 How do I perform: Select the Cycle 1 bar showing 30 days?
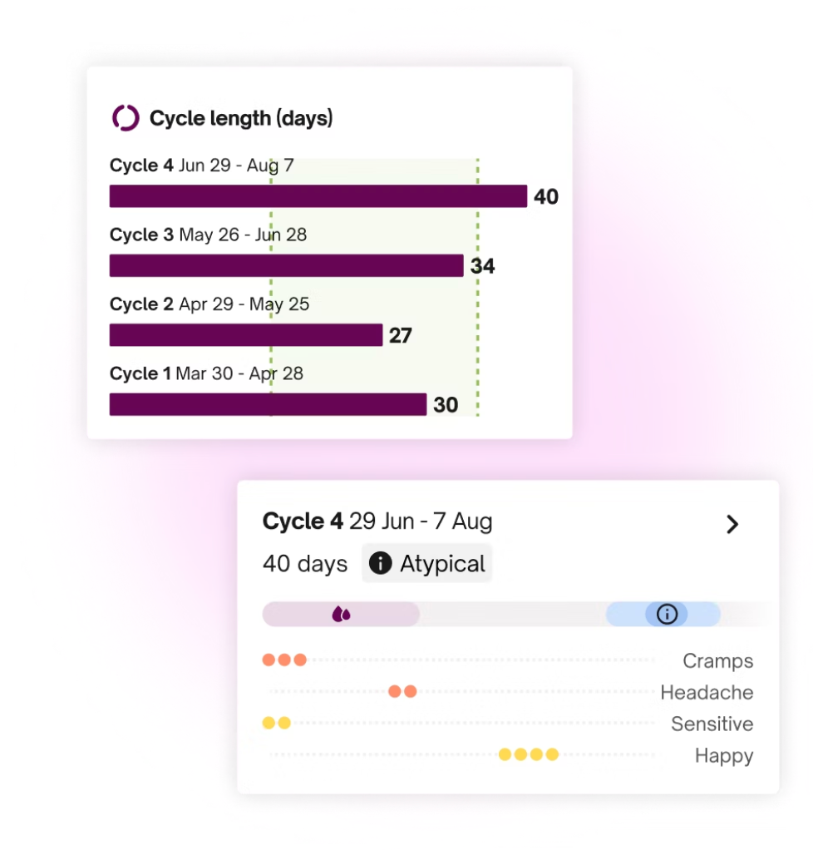[x=268, y=404]
